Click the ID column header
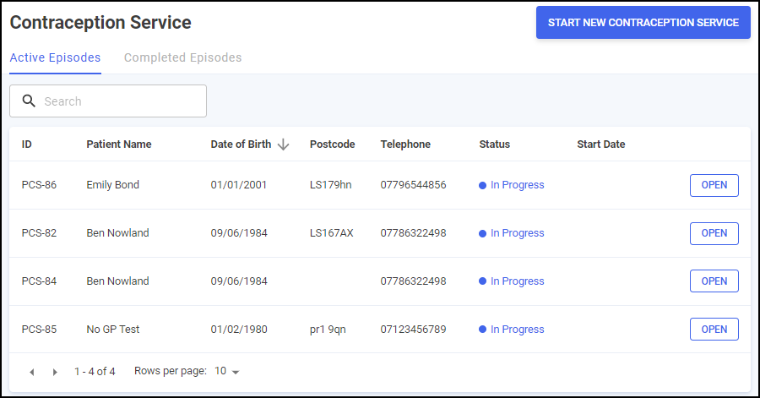This screenshot has width=760, height=398. pos(27,144)
